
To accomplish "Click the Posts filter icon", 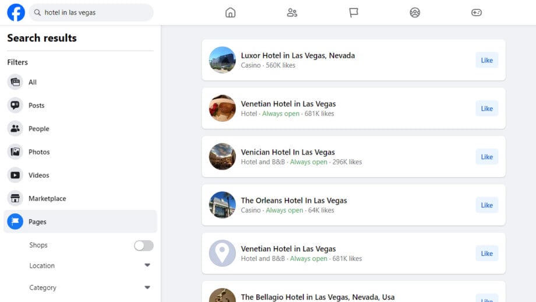I will click(15, 106).
